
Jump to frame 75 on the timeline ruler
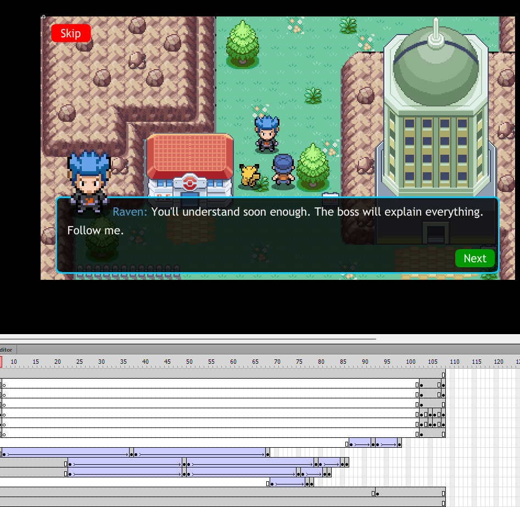(299, 362)
